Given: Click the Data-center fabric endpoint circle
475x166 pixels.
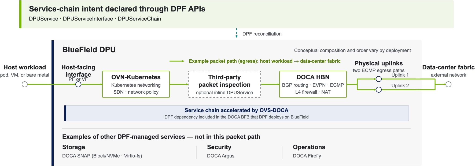Looking at the screenshot, I should pos(448,84).
